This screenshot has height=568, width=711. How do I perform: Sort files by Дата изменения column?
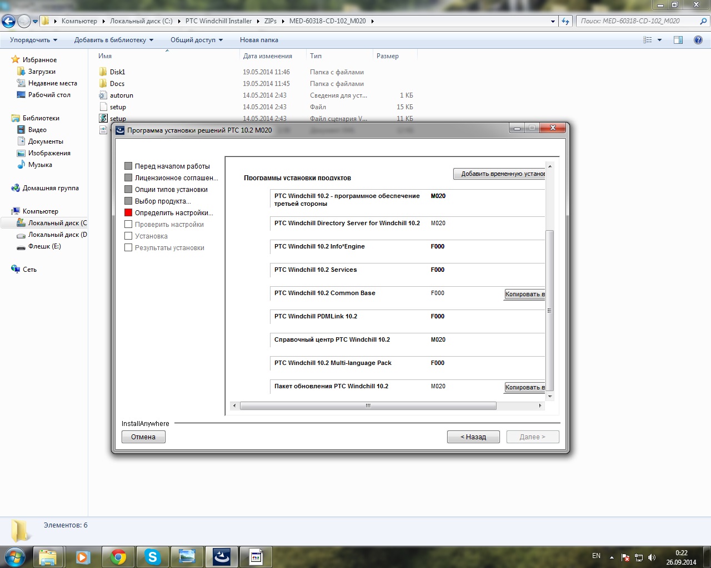[267, 56]
